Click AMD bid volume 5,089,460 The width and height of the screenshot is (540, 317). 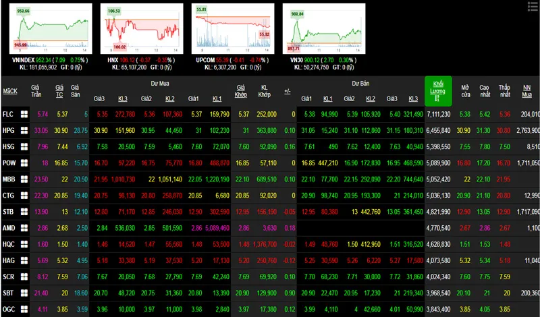(x=217, y=228)
